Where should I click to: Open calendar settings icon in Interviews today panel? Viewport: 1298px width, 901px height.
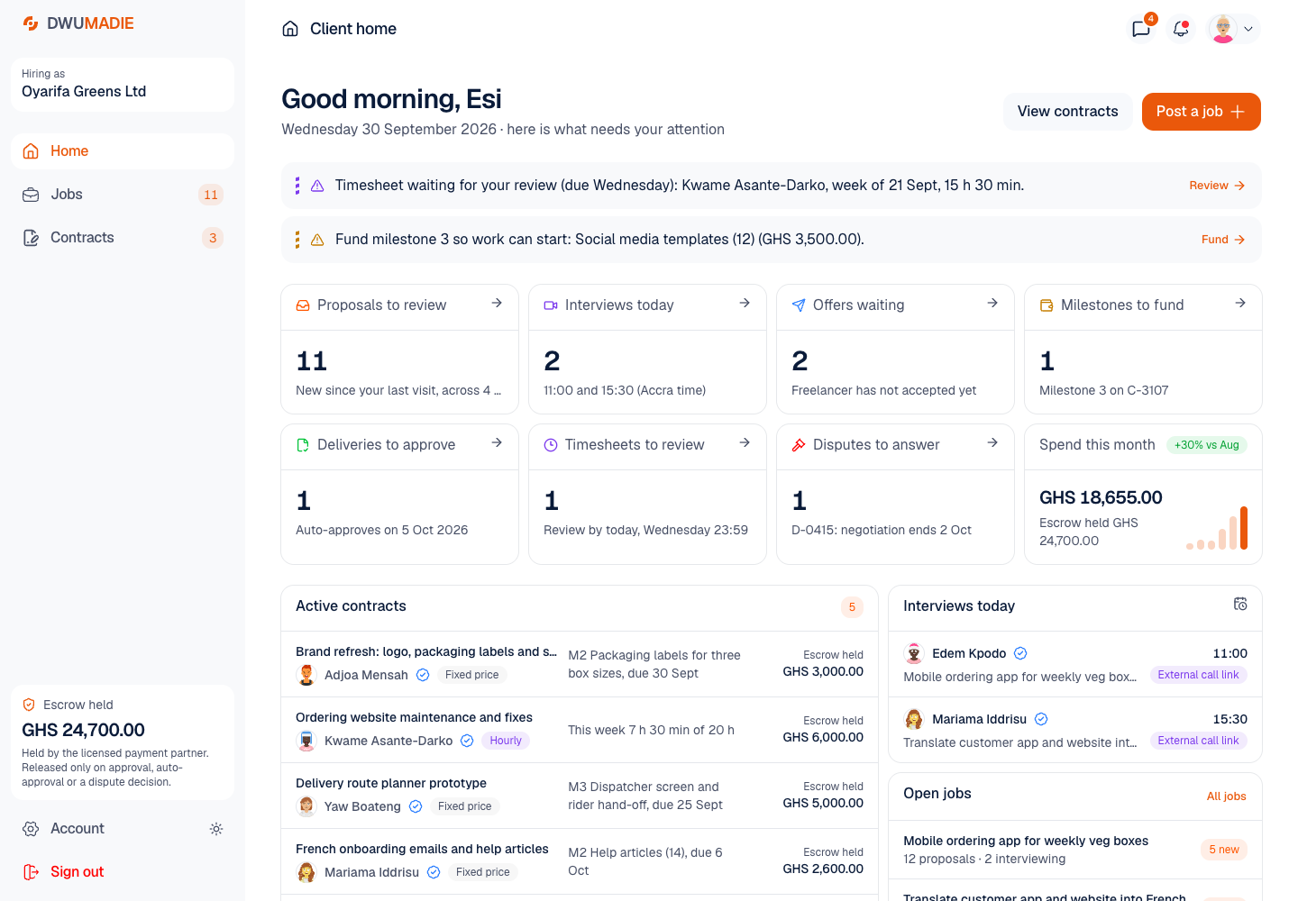1240,604
